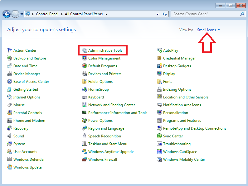248x186 pixels.
Task: Click the Keyboard icon
Action: click(x=85, y=97)
